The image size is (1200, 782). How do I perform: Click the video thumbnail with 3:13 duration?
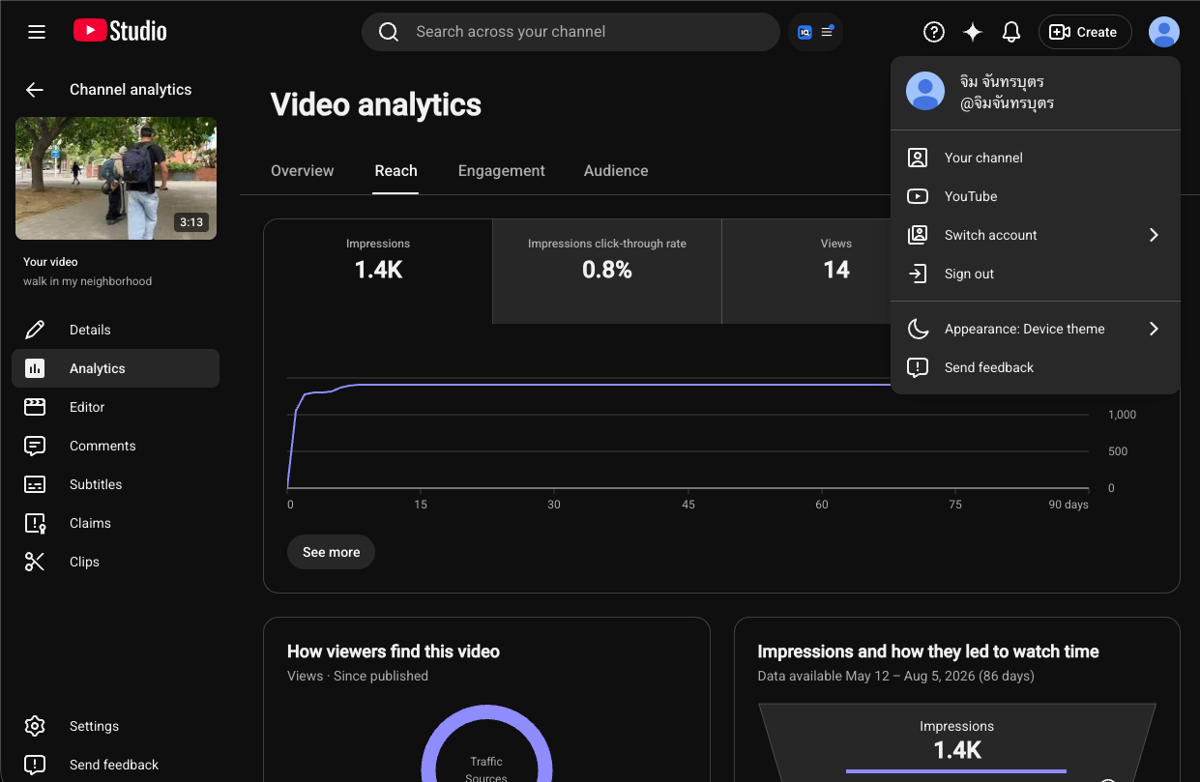point(116,179)
